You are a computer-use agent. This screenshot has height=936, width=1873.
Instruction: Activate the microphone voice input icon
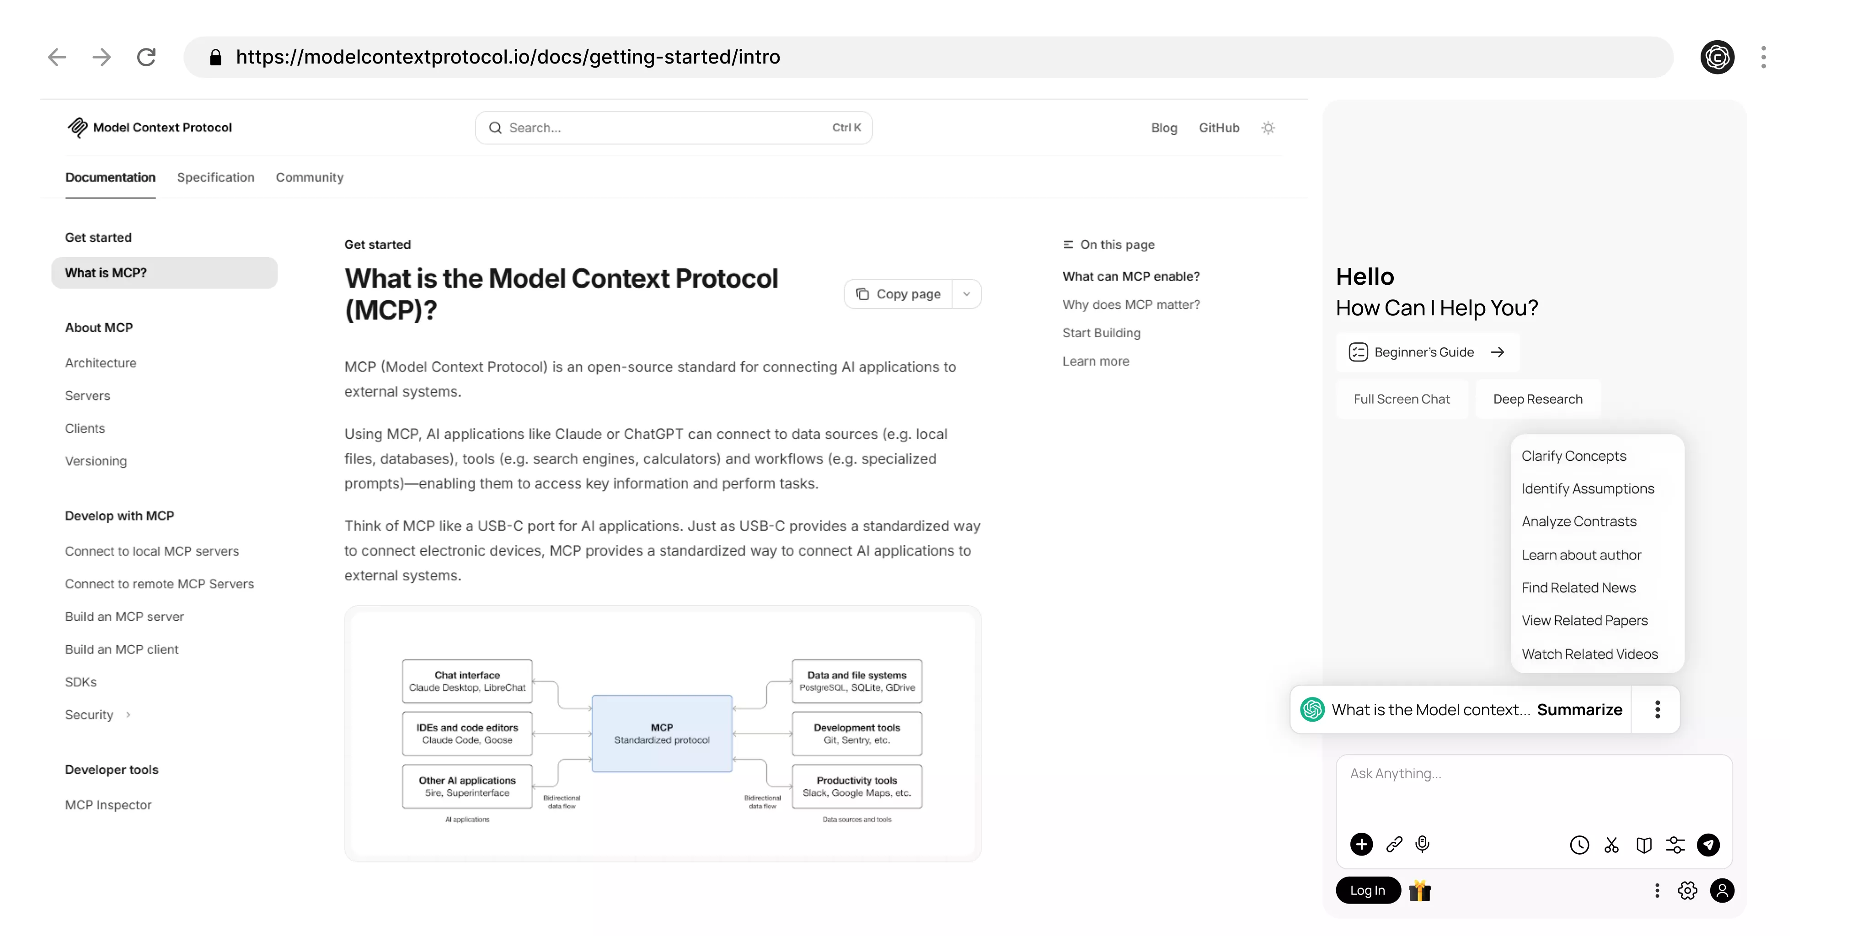coord(1422,845)
